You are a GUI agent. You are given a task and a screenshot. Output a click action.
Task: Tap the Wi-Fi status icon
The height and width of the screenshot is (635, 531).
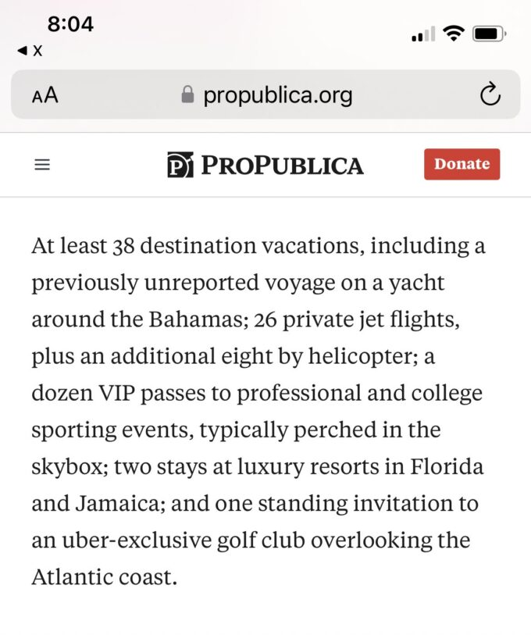click(452, 34)
